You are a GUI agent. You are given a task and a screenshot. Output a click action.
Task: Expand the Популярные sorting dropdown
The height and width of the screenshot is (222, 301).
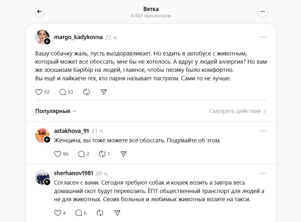click(56, 111)
